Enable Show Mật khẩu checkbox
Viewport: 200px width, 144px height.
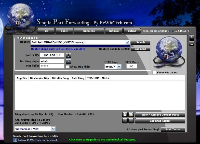(x=68, y=67)
